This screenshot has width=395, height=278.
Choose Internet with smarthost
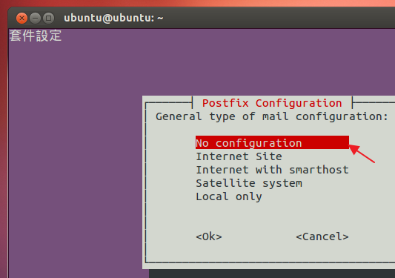tap(272, 170)
